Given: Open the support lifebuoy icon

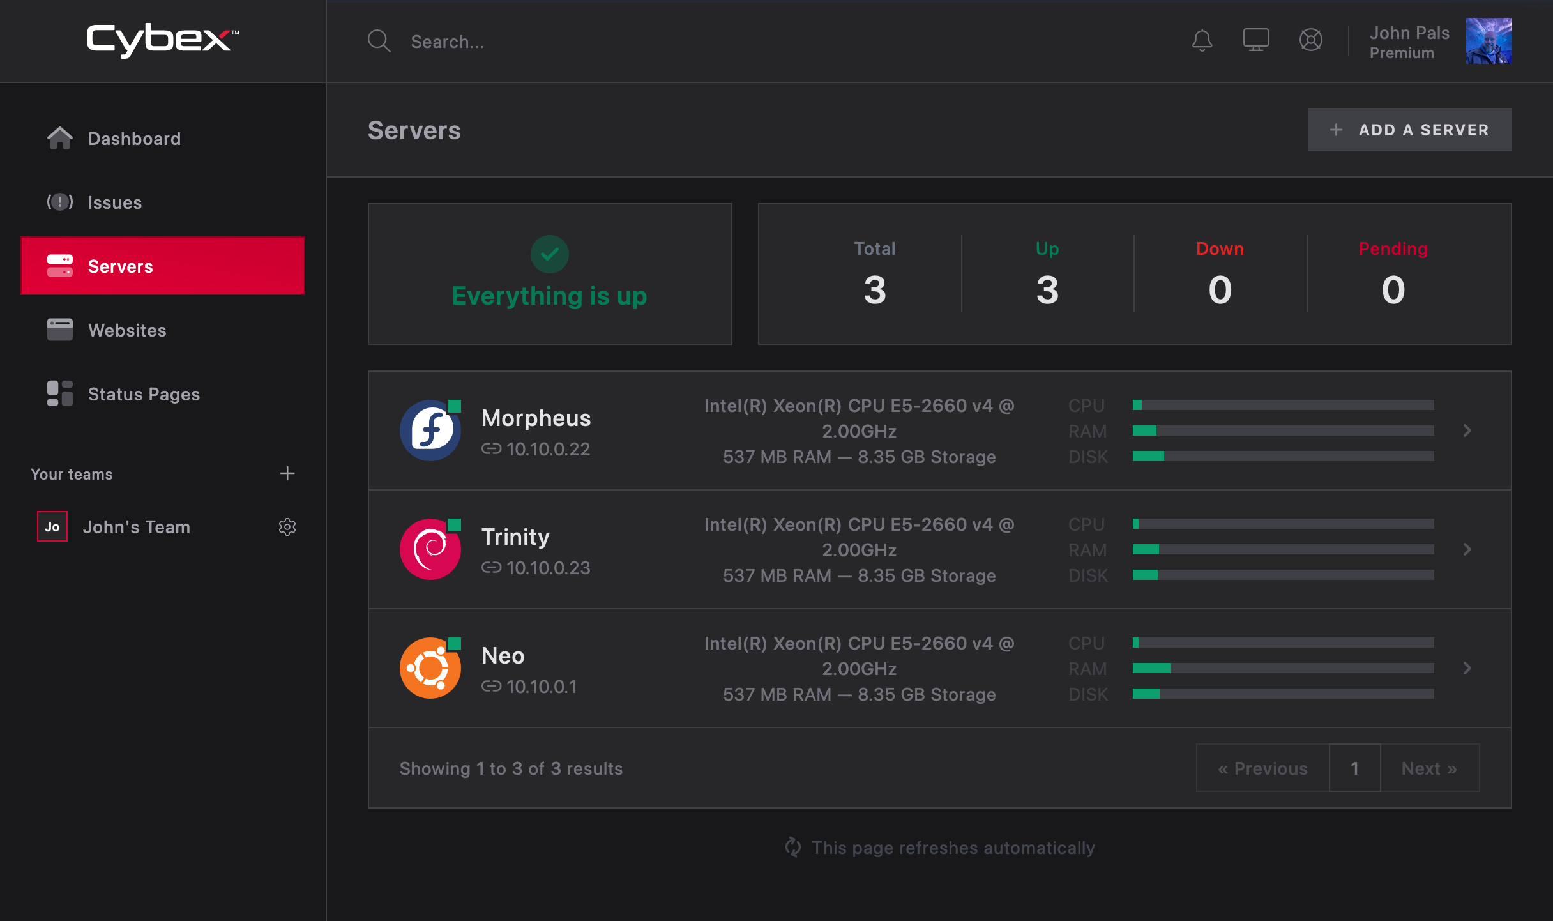Looking at the screenshot, I should click(1310, 41).
